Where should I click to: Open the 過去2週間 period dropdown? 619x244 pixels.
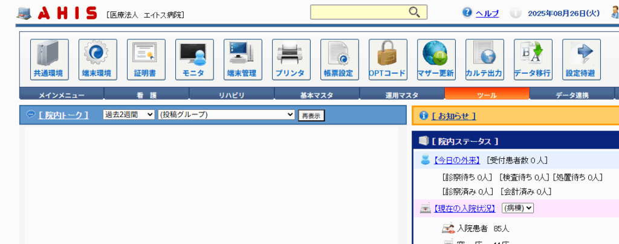pyautogui.click(x=129, y=115)
